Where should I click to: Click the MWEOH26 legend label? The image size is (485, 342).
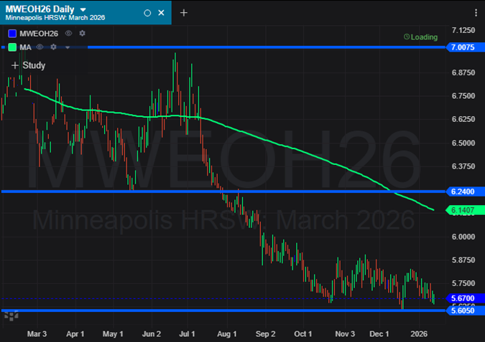[x=39, y=34]
